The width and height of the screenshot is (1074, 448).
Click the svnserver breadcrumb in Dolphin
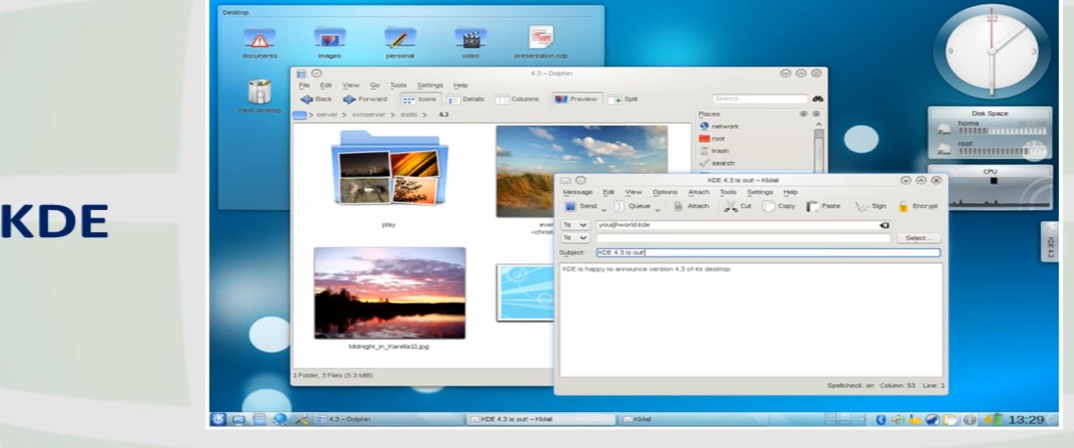click(369, 115)
